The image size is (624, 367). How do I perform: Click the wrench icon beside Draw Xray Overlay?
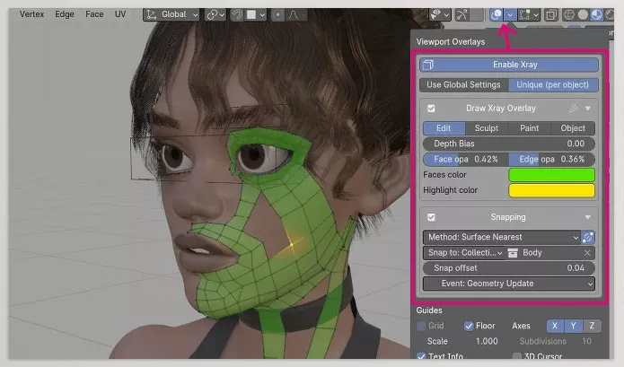(x=573, y=109)
